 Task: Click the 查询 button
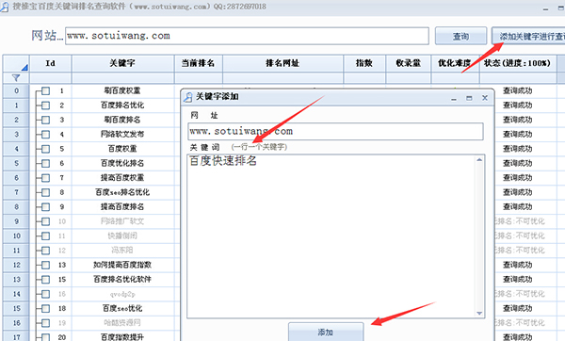point(460,36)
